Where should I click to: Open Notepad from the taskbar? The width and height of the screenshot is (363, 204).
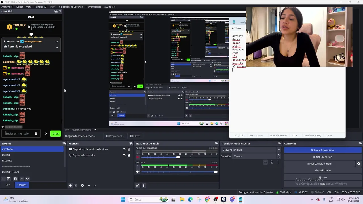click(240, 199)
